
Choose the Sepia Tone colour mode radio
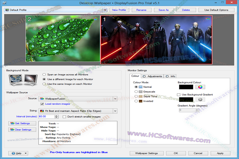(136, 96)
